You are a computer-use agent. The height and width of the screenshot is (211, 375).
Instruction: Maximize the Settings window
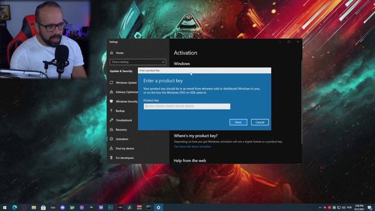[x=289, y=42]
